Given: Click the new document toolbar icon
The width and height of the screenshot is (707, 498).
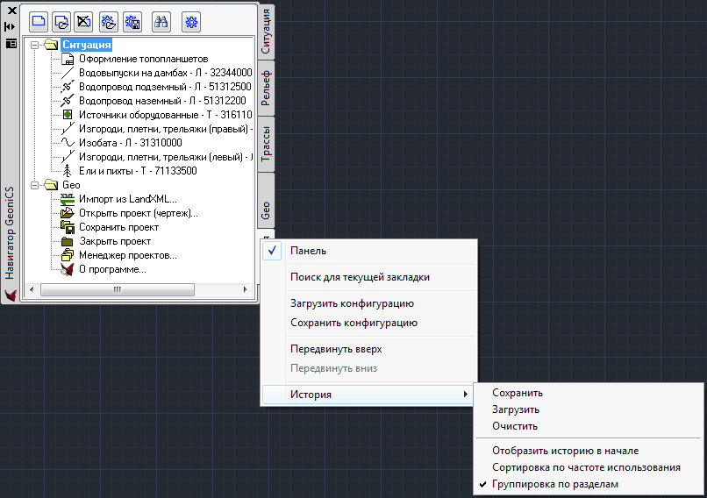Looking at the screenshot, I should pyautogui.click(x=38, y=21).
